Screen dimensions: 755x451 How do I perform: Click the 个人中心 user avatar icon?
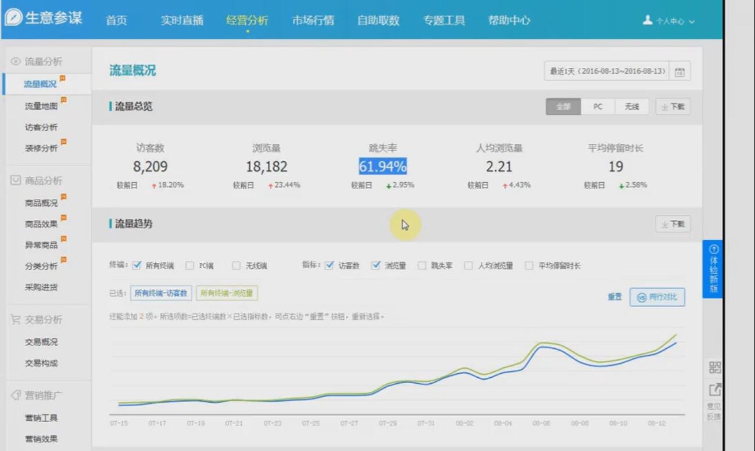tap(647, 20)
